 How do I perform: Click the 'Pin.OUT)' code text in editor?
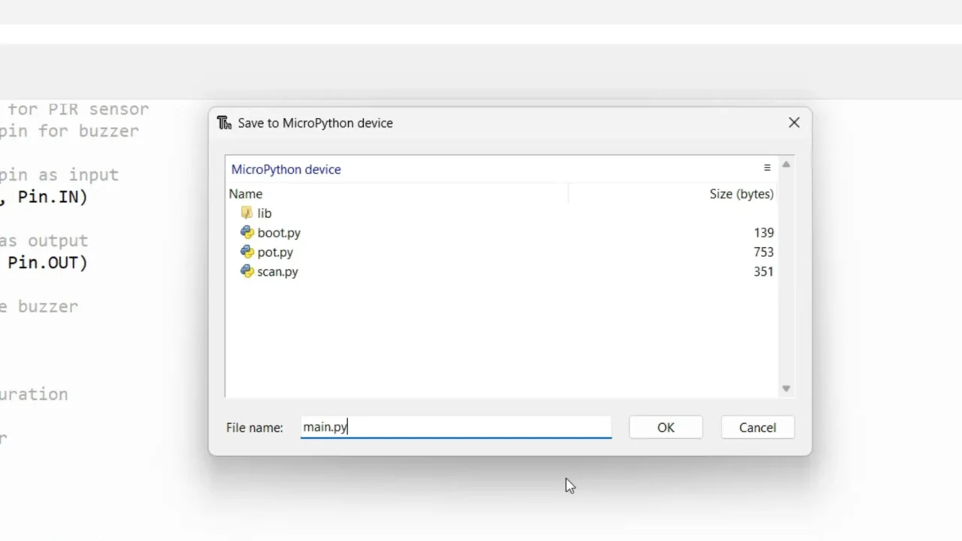pos(47,263)
